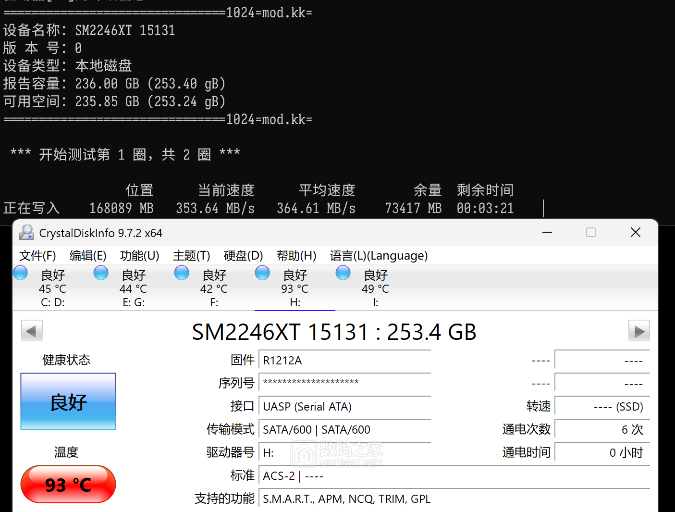Open the 文件(F) menu

[x=37, y=256]
